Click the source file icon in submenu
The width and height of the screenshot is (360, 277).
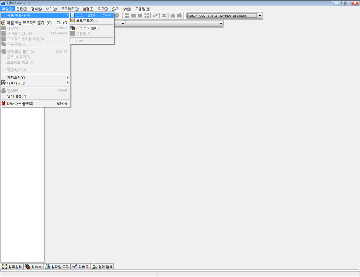[73, 15]
